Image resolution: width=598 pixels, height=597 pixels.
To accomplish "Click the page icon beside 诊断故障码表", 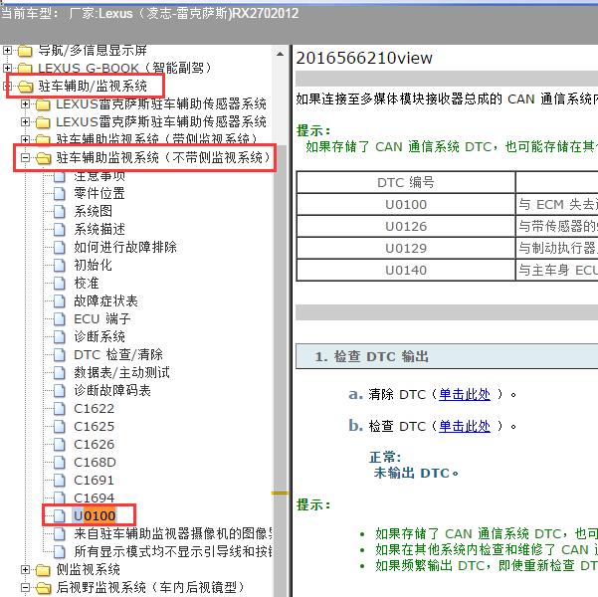I will (59, 391).
